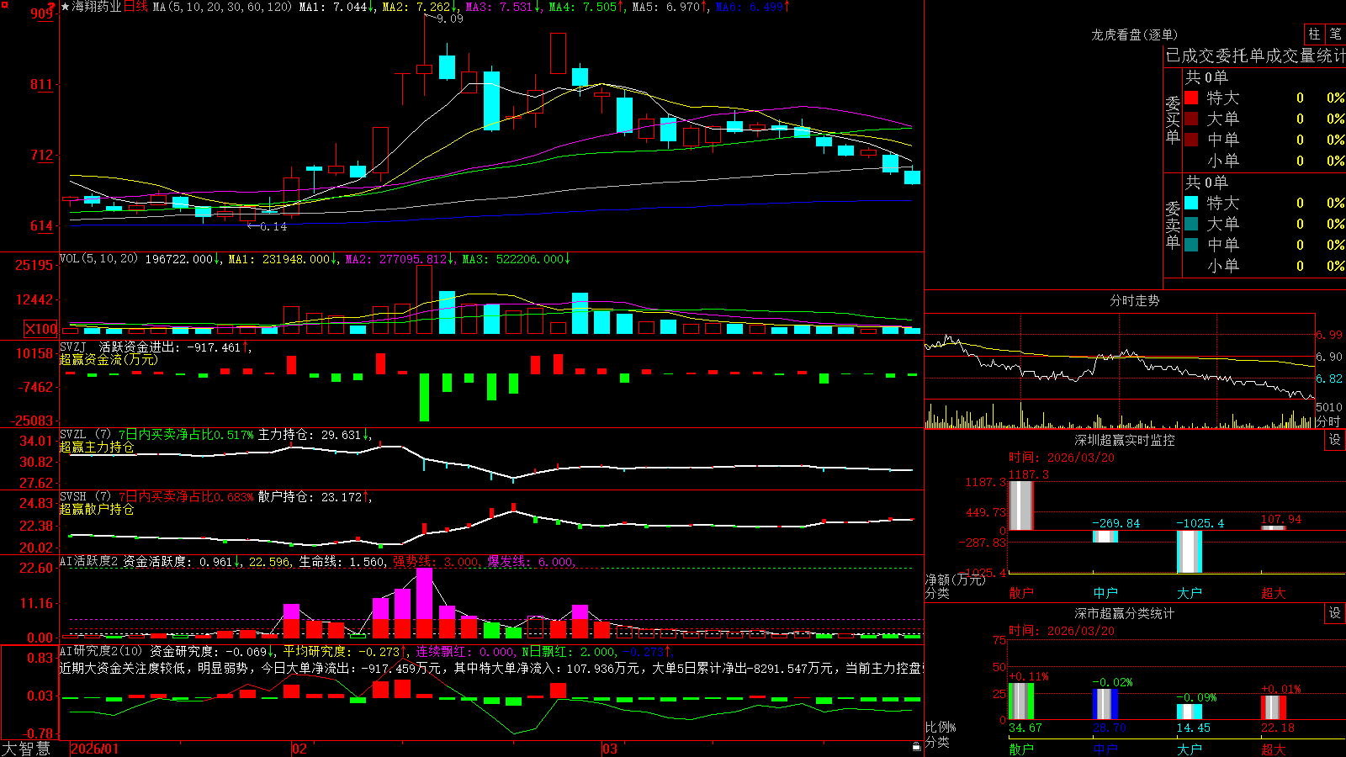Click the 34.67 散户 bar in 深市超赢分类统计
This screenshot has width=1346, height=757.
pos(1021,701)
